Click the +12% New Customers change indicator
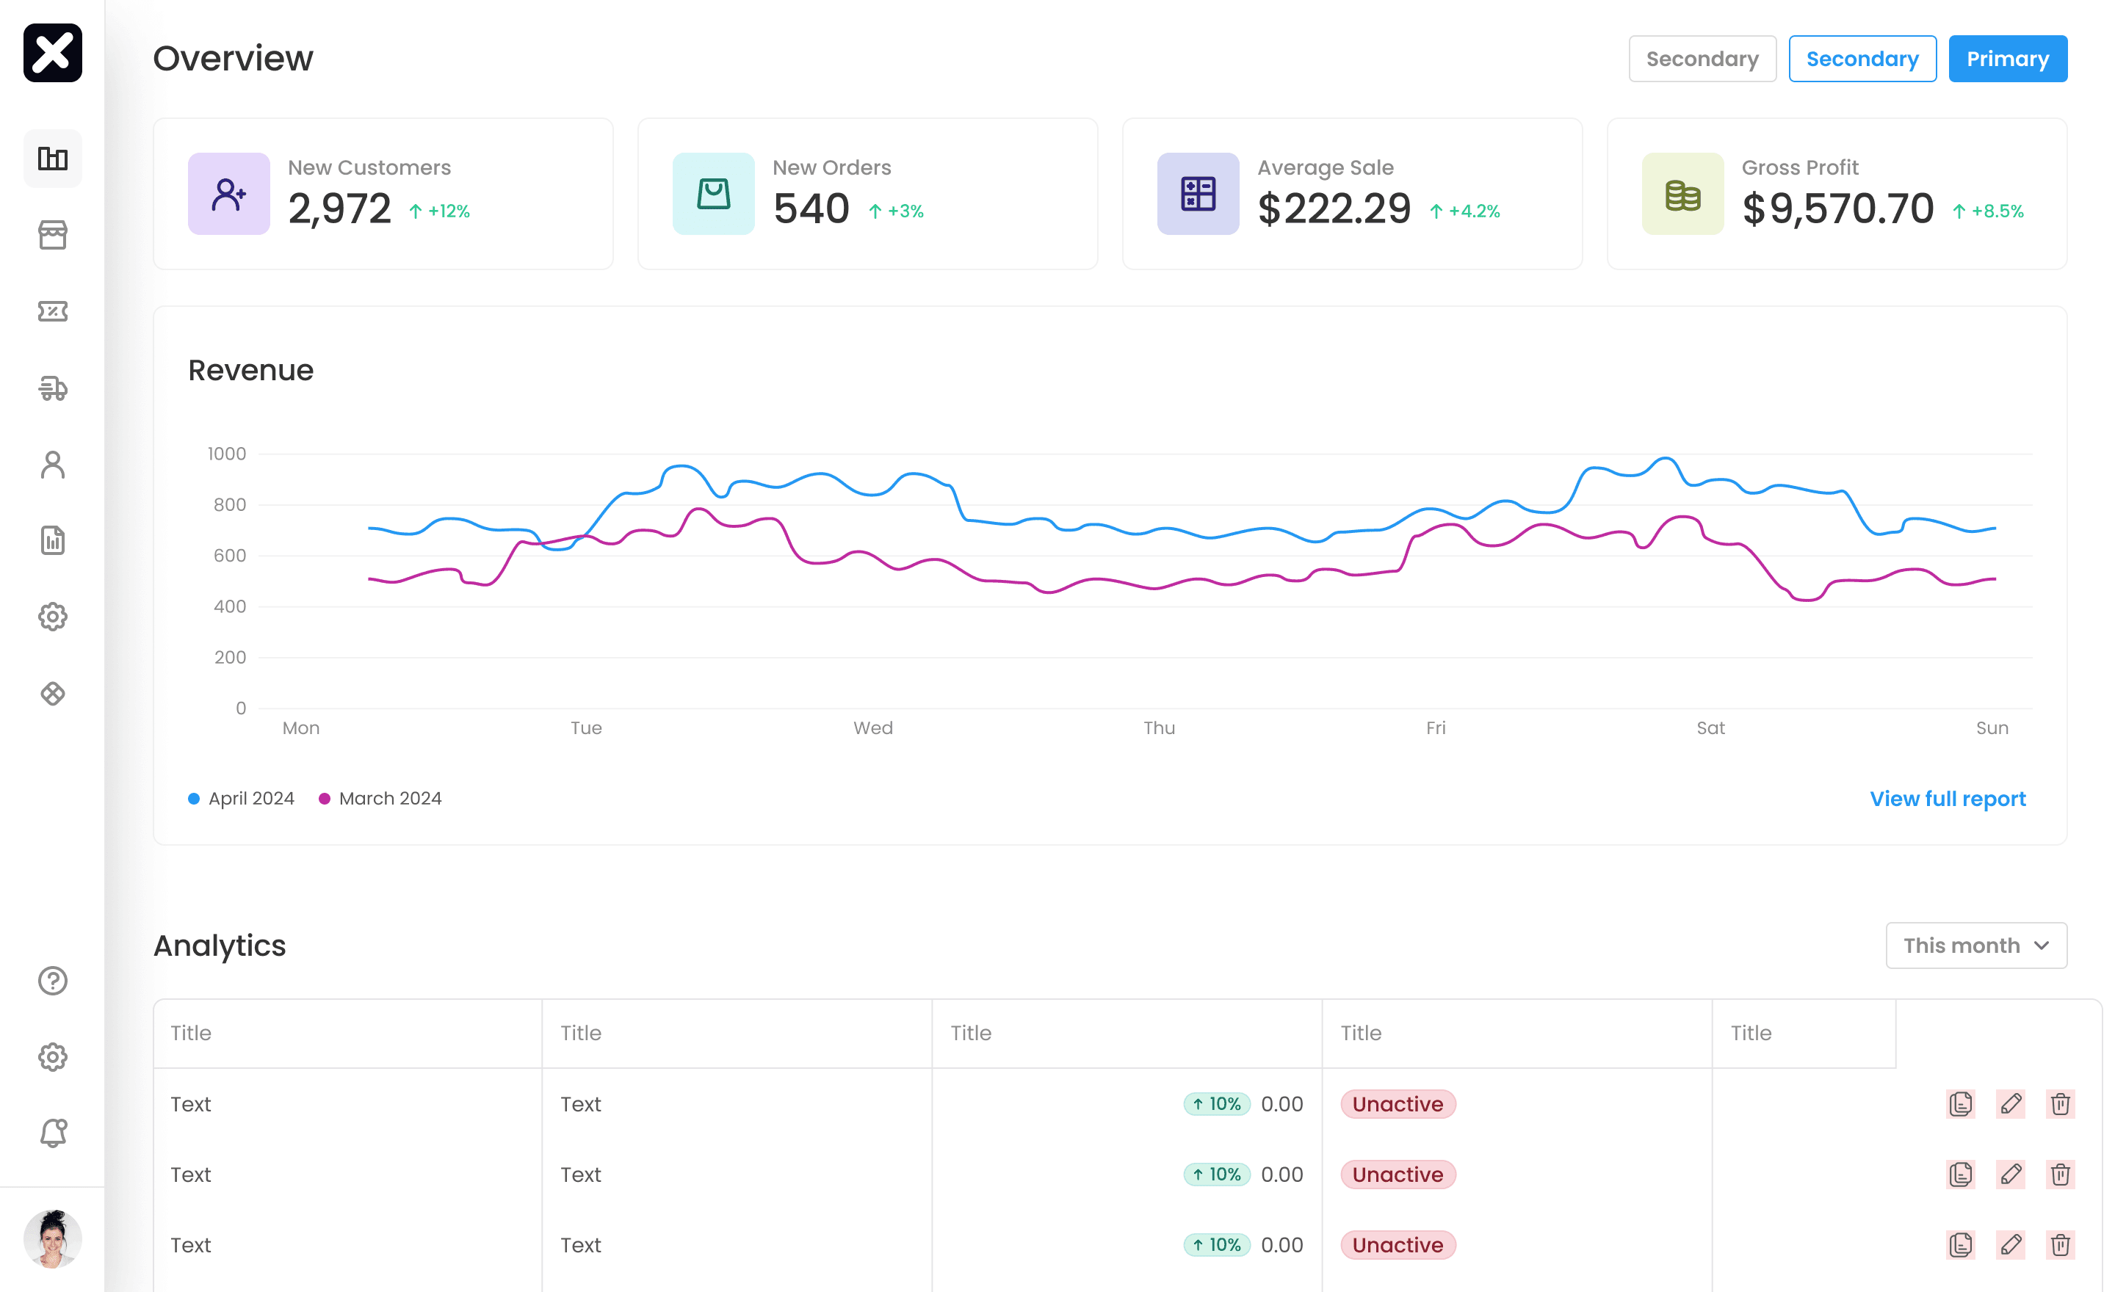 point(438,211)
